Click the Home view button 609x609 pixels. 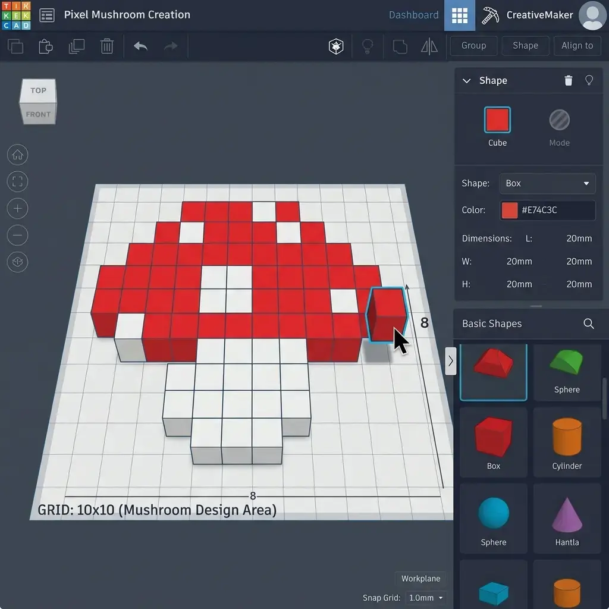(17, 155)
